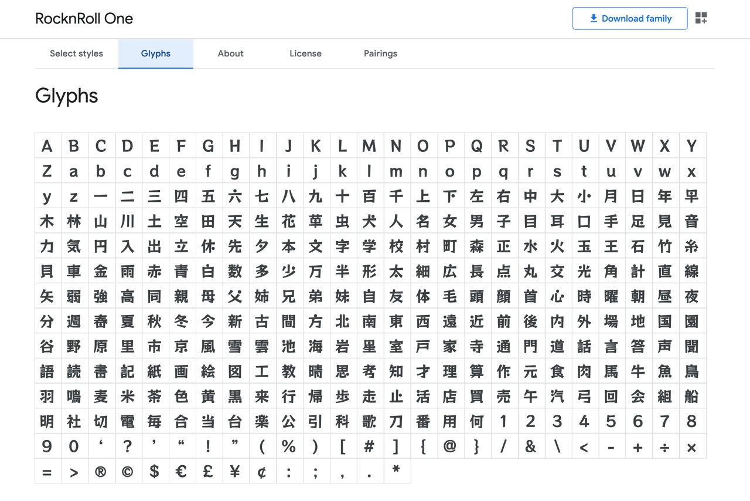Select the lowercase y glyph cell
Image resolution: width=750 pixels, height=501 pixels.
pos(47,196)
